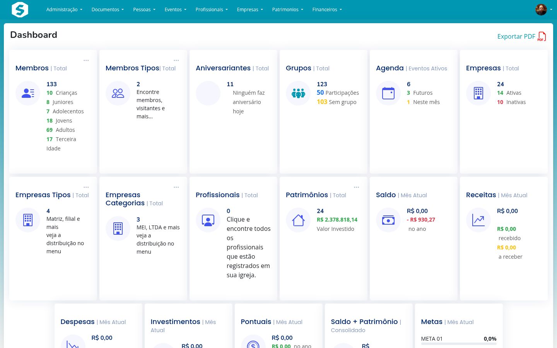Click the '14 Ativas' companies text
Viewport: 557px width, 348px height.
click(509, 93)
